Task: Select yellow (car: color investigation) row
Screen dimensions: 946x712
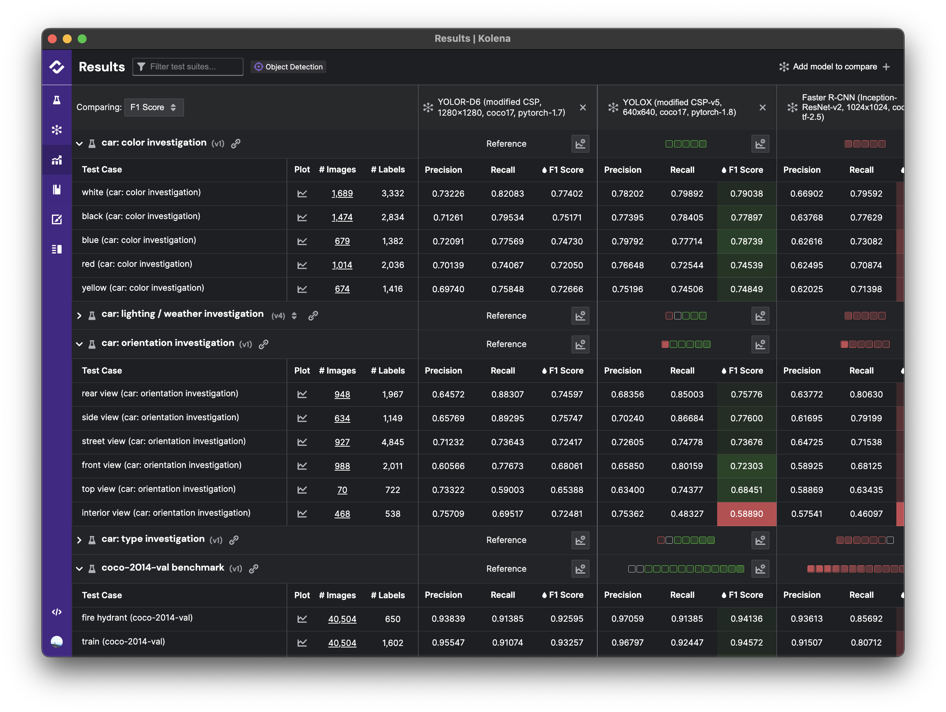Action: [x=245, y=289]
